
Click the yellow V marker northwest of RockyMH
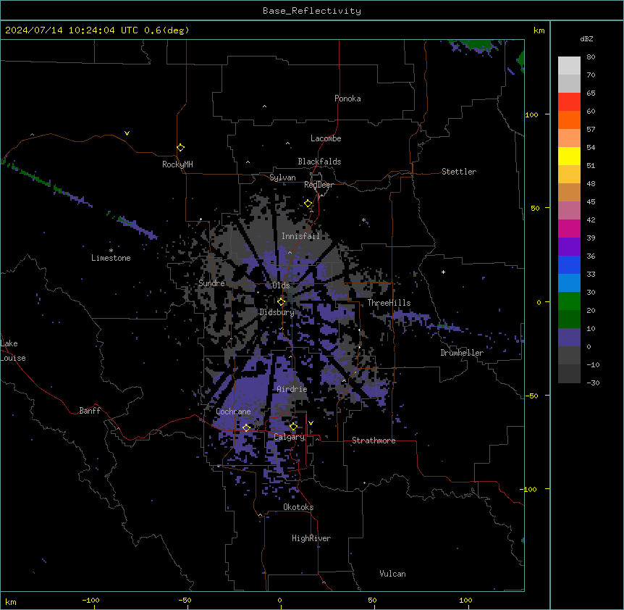[127, 133]
